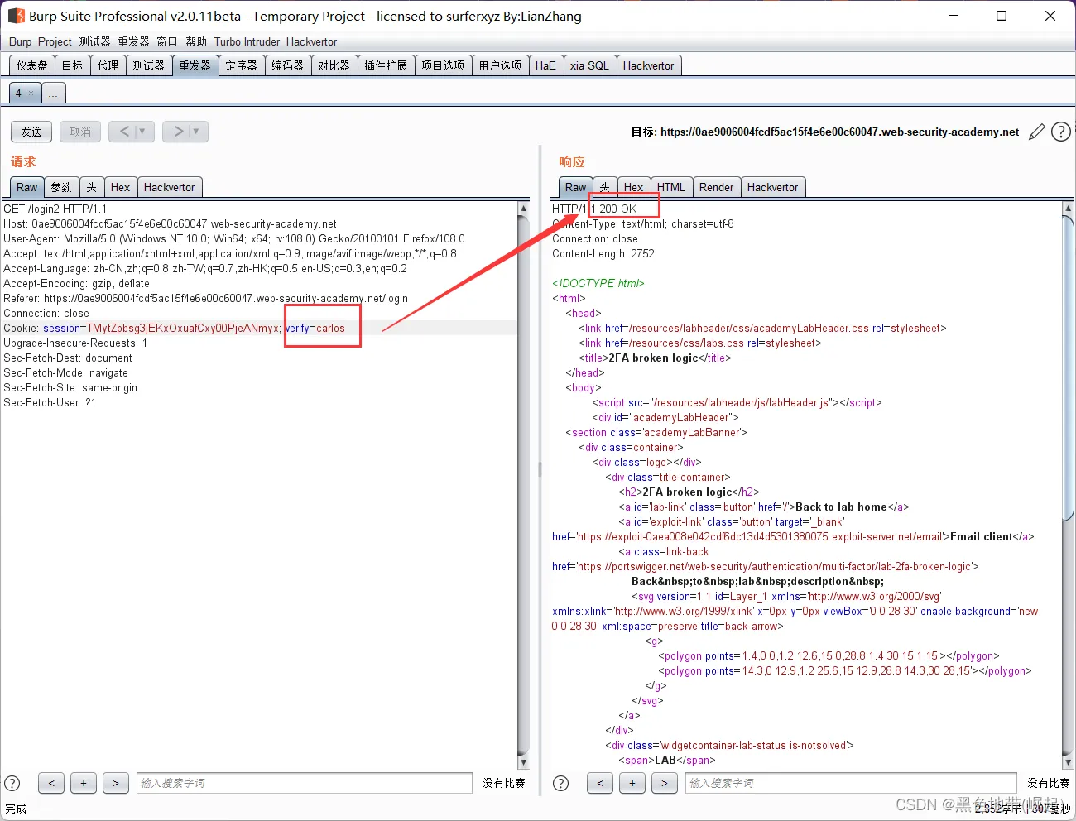This screenshot has height=821, width=1076.
Task: Select the request 头 headers tab
Action: point(92,187)
